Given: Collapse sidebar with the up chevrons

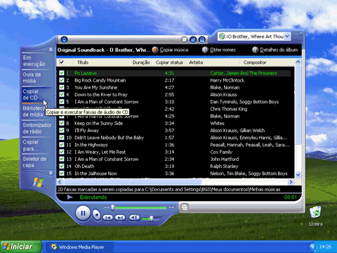Looking at the screenshot, I should pos(51,49).
